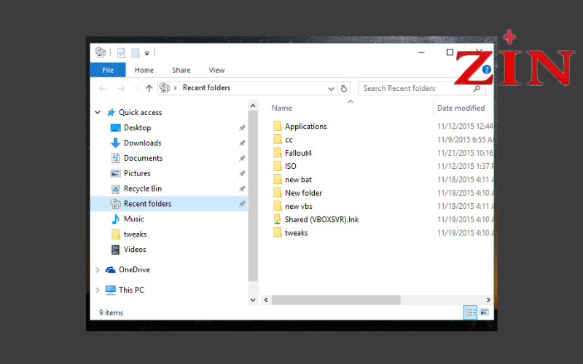The width and height of the screenshot is (583, 364).
Task: Open Pictures in the navigation pane
Action: pyautogui.click(x=137, y=173)
